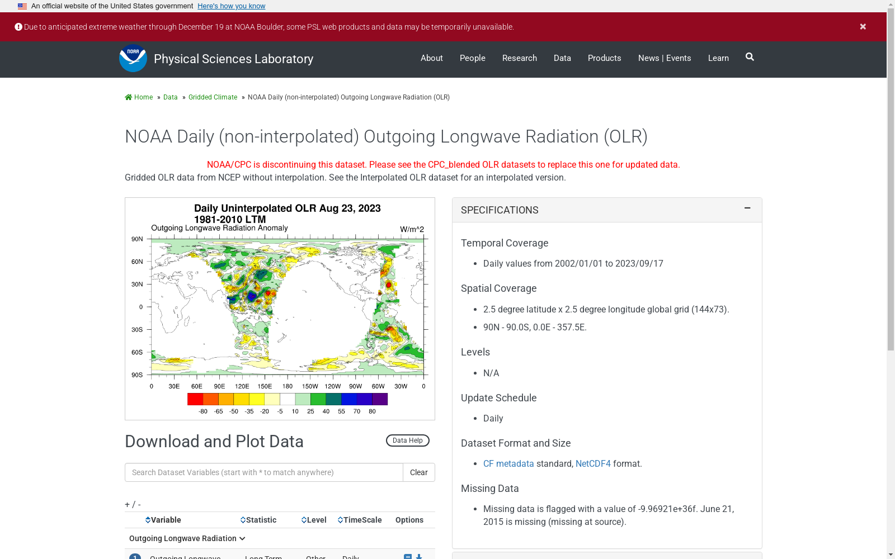Click the "Daily" update schedule entry
The height and width of the screenshot is (559, 895).
point(493,419)
